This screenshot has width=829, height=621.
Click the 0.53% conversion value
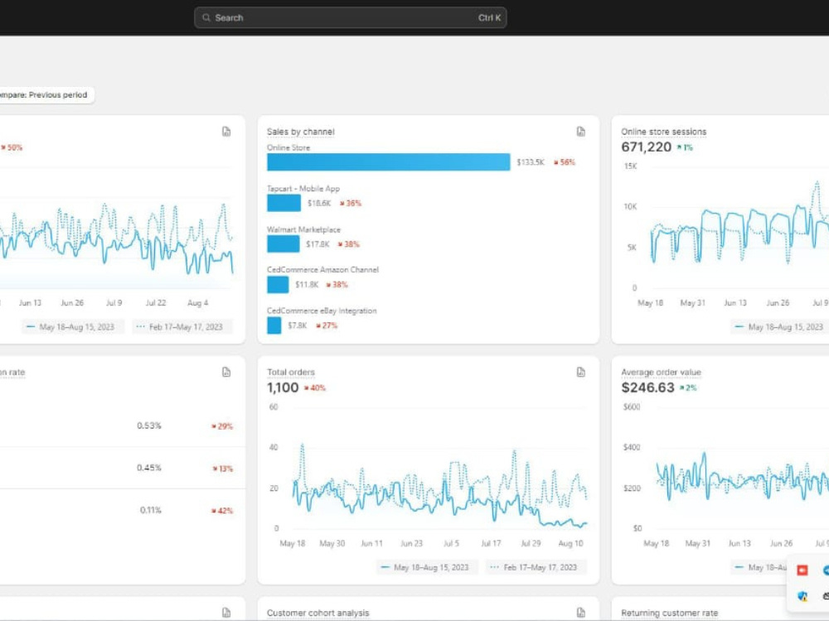click(148, 426)
